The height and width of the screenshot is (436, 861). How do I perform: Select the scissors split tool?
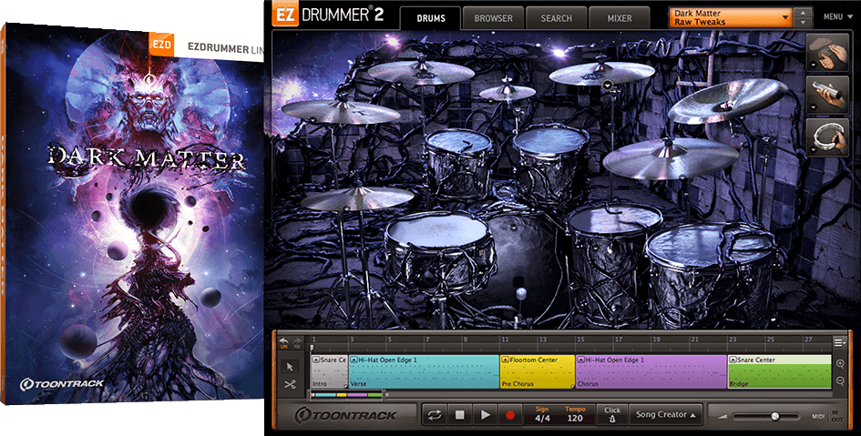point(291,384)
